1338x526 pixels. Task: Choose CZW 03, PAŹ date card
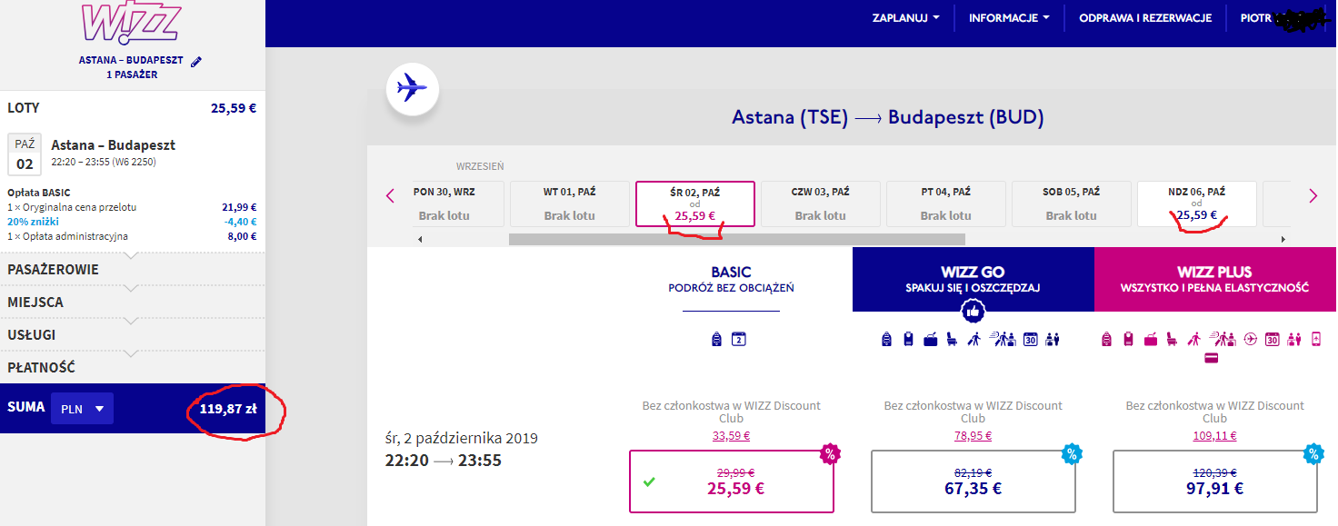[x=821, y=203]
